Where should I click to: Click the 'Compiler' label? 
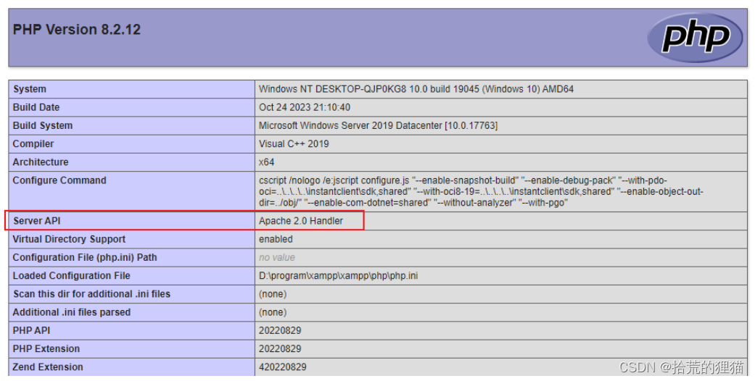(33, 144)
